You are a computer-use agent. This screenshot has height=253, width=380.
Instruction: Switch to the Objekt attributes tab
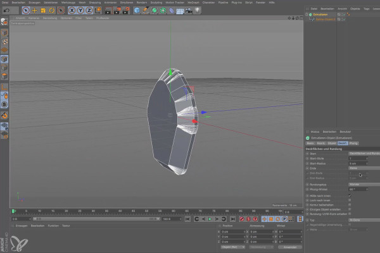(332, 144)
